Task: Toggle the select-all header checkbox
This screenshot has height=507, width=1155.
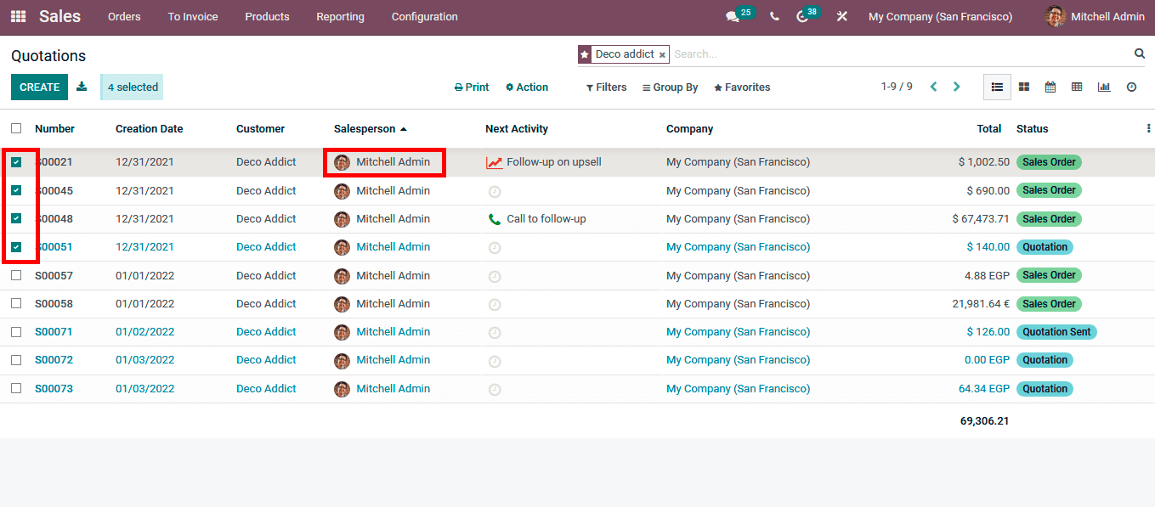Action: point(15,128)
